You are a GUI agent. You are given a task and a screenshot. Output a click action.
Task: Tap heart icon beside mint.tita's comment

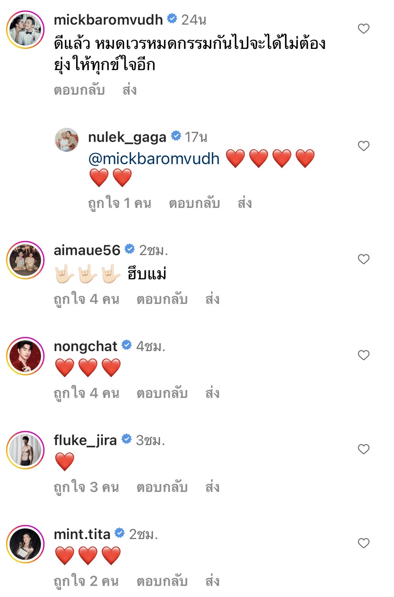pos(363,543)
